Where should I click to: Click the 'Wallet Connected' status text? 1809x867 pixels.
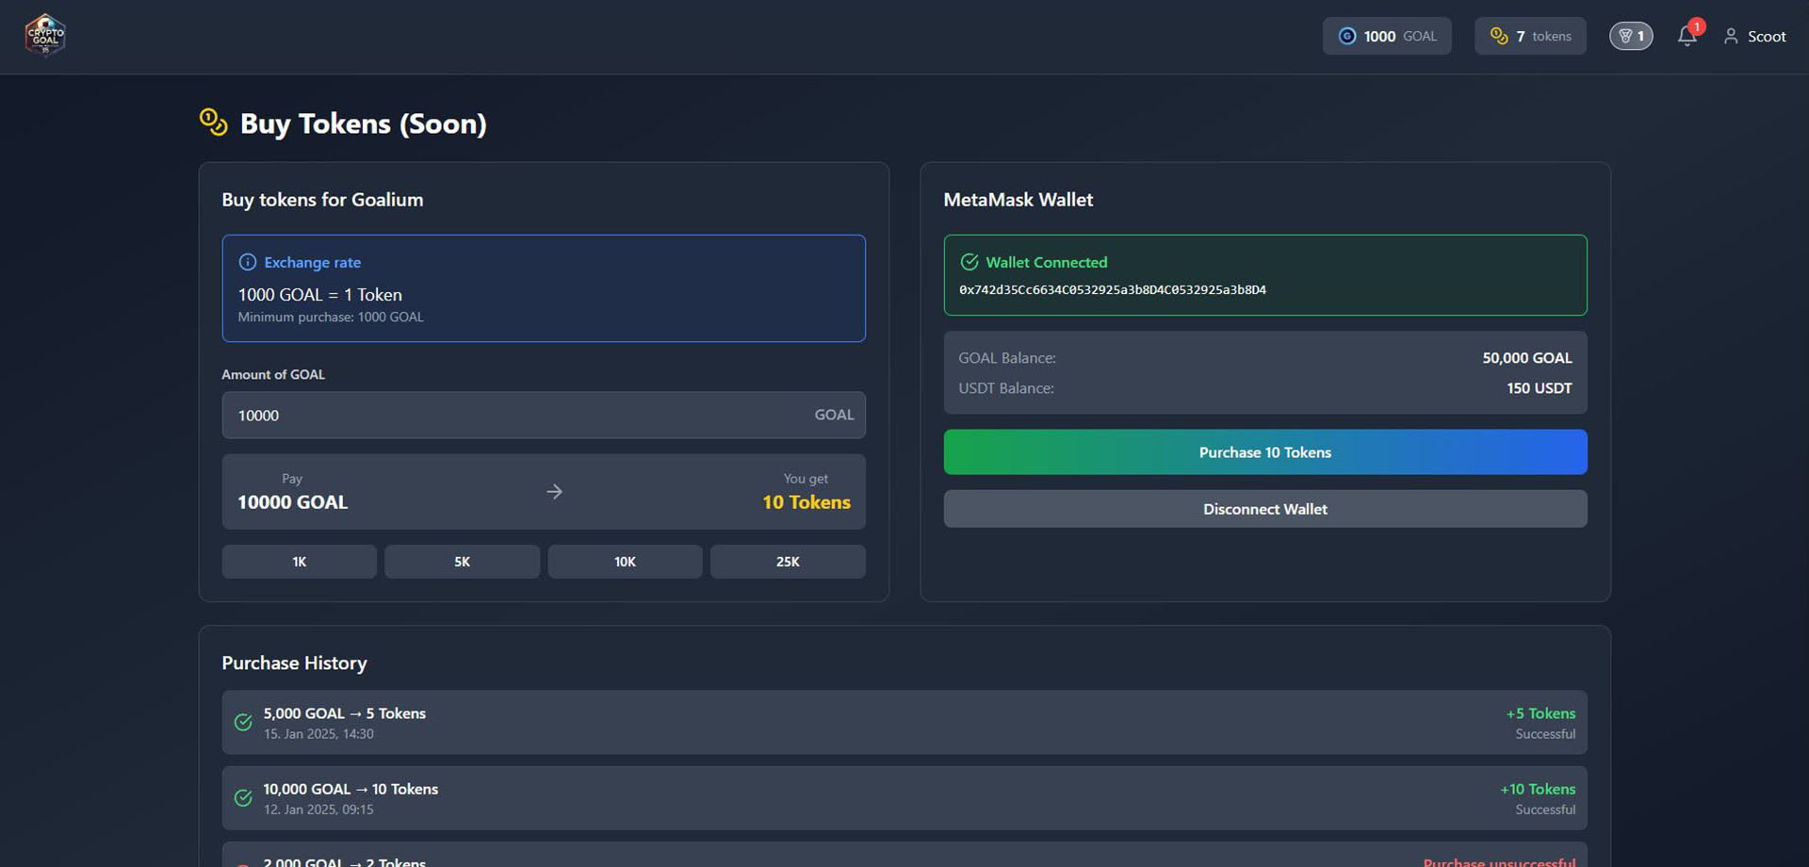[x=1047, y=262]
